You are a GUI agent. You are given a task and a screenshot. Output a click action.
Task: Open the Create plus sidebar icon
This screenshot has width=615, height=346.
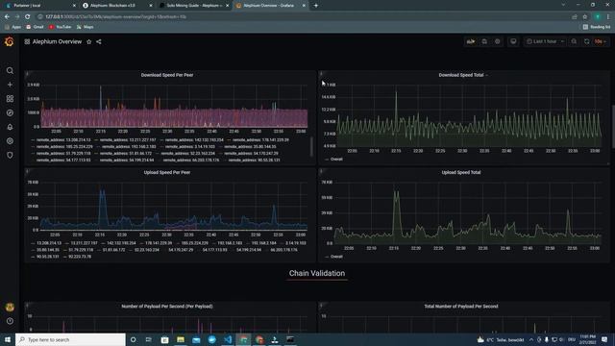pyautogui.click(x=10, y=85)
